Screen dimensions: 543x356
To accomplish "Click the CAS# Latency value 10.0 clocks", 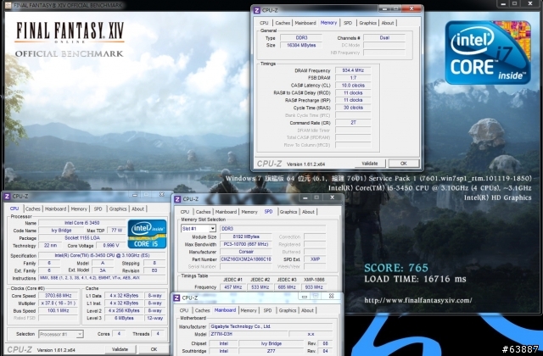I will coord(353,86).
